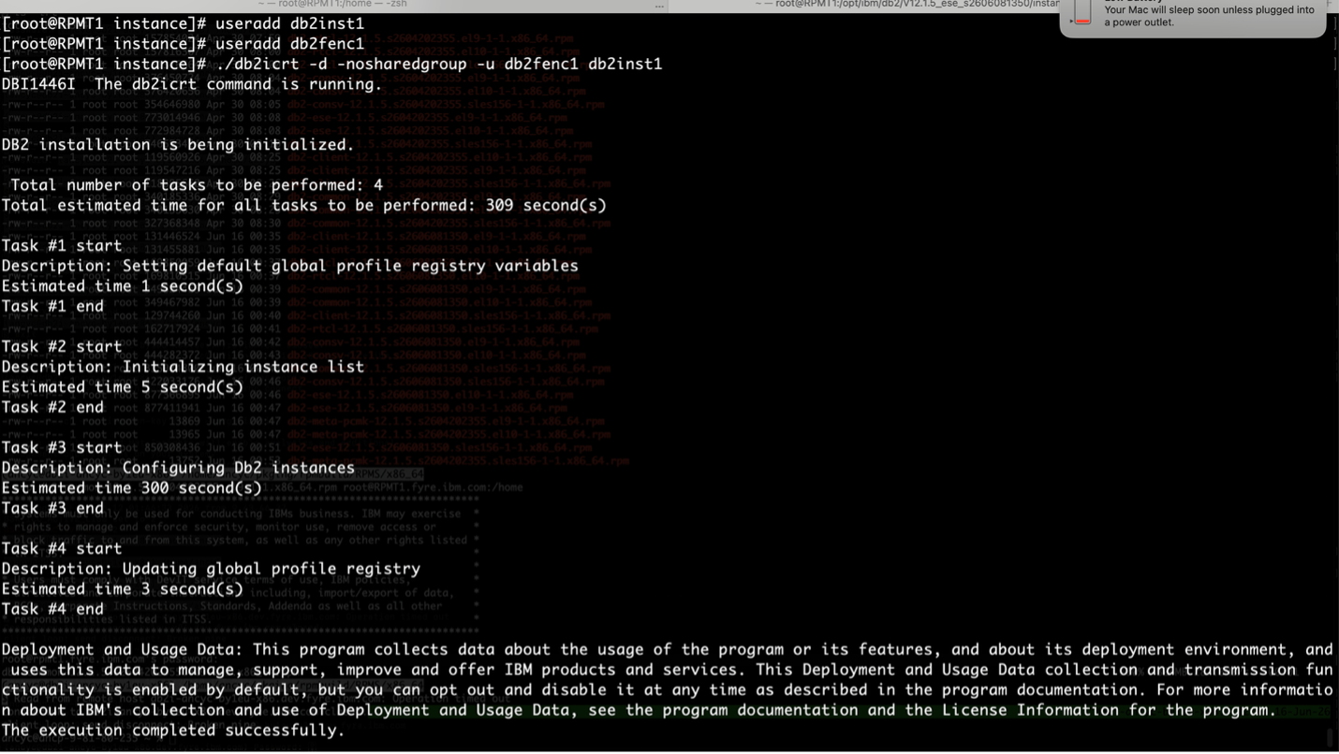Click the 'Task #4 end' line
Viewport: 1339px width, 754px height.
coord(52,610)
